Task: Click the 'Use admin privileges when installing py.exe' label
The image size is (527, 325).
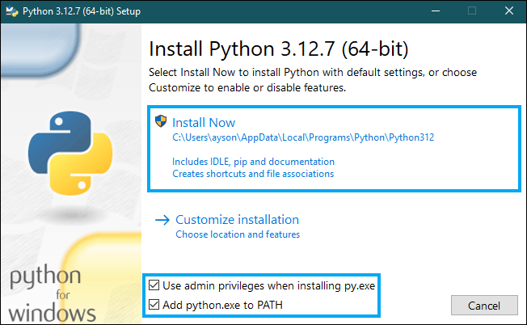Action: [x=269, y=285]
